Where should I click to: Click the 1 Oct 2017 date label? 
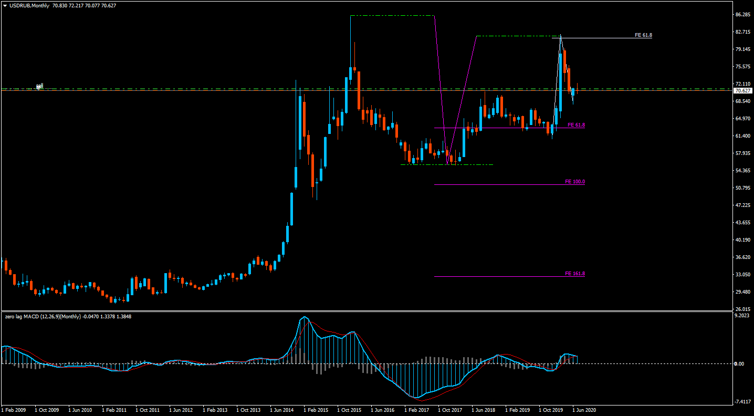451,410
